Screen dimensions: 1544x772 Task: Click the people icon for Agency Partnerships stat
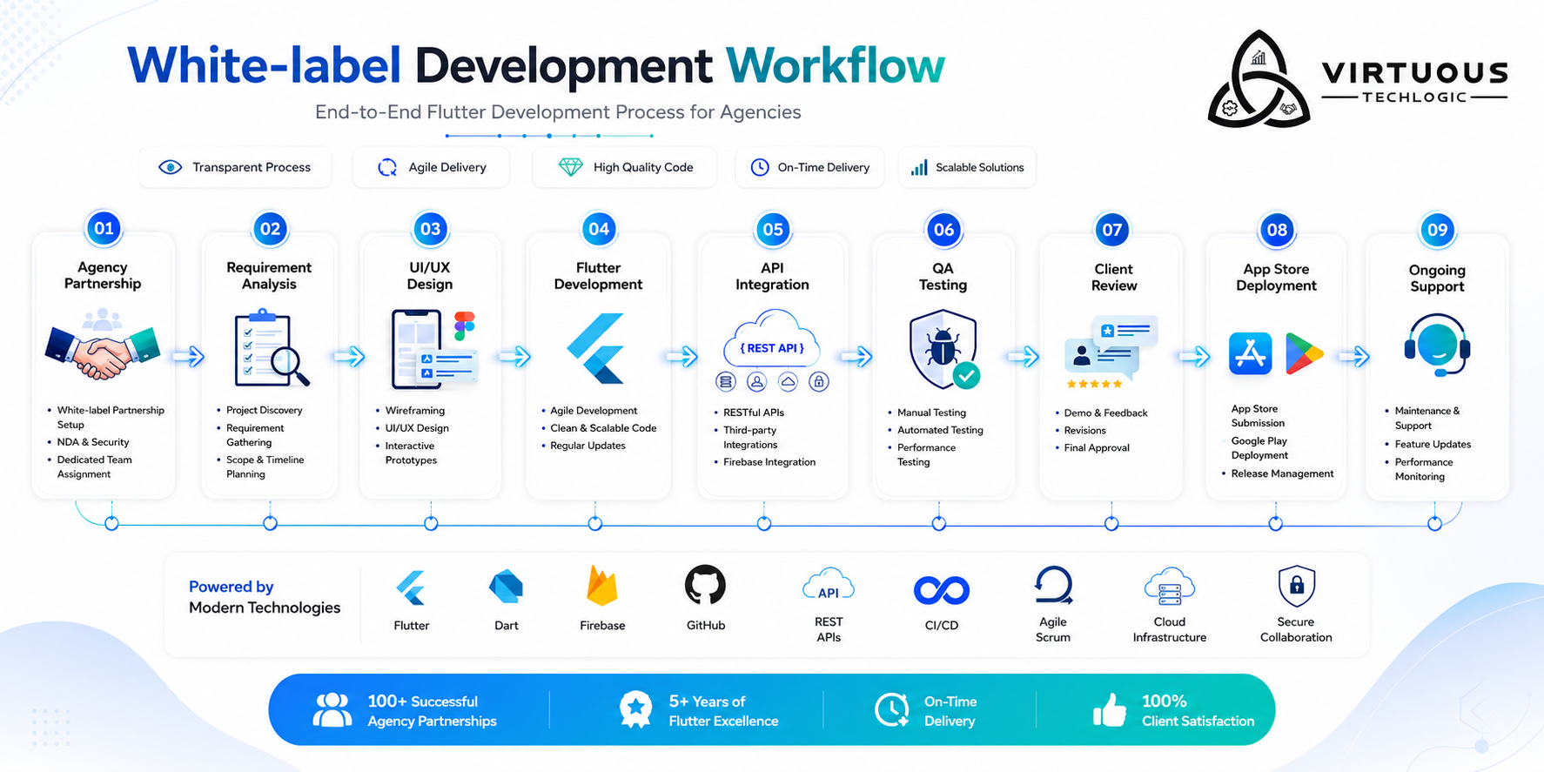pyautogui.click(x=332, y=710)
